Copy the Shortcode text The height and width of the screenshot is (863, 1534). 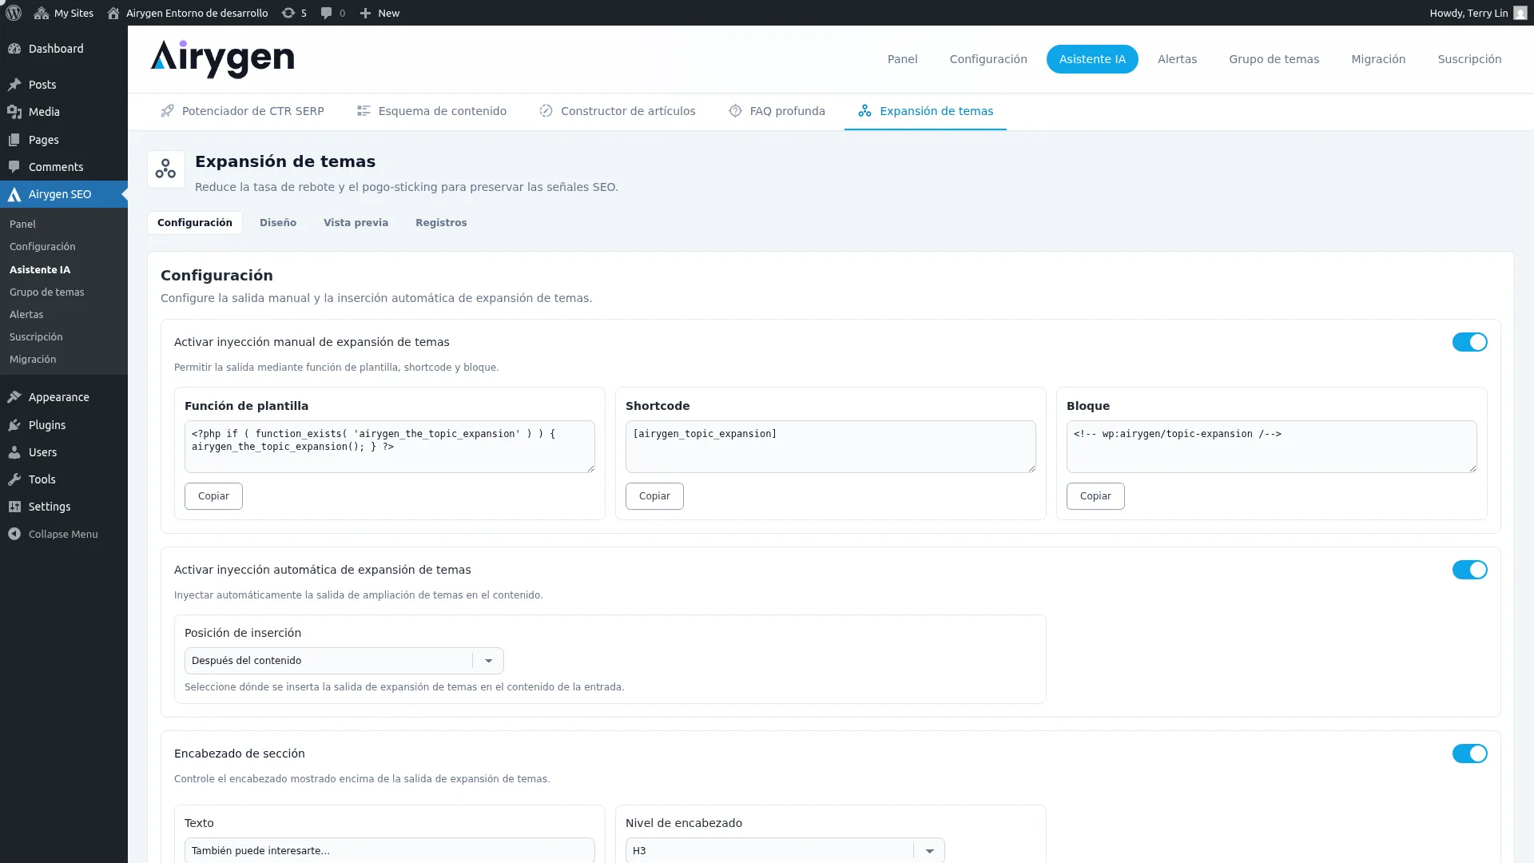654,496
